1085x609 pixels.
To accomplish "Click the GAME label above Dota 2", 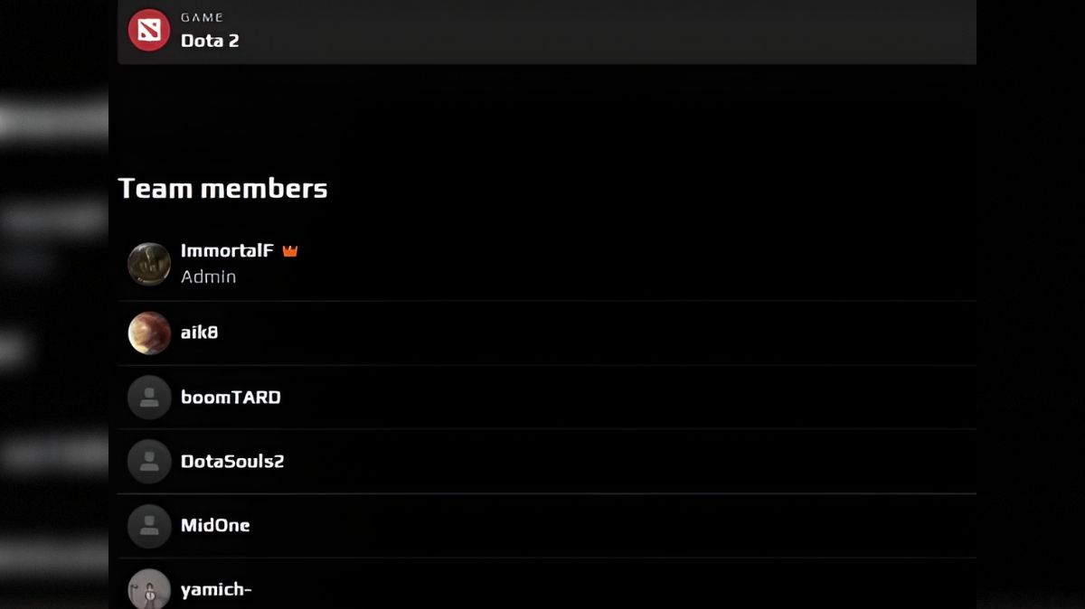I will [x=202, y=17].
